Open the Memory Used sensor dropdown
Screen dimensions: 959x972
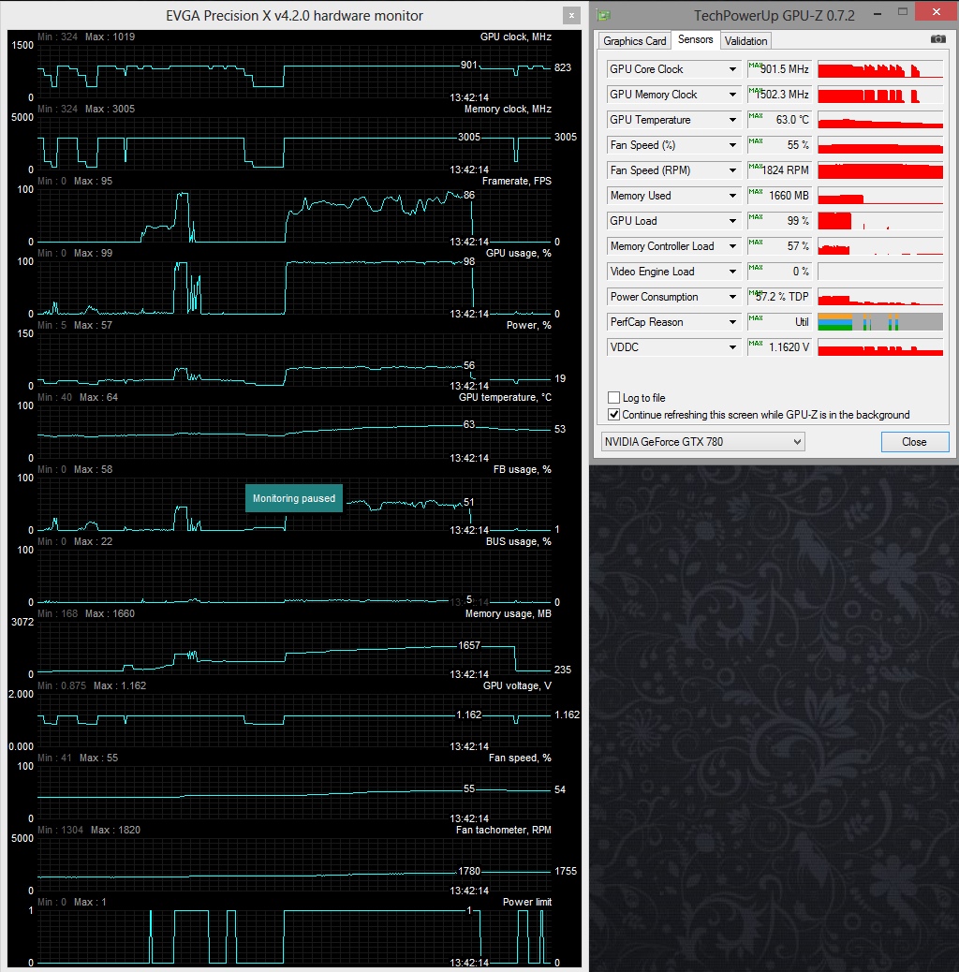tap(732, 196)
